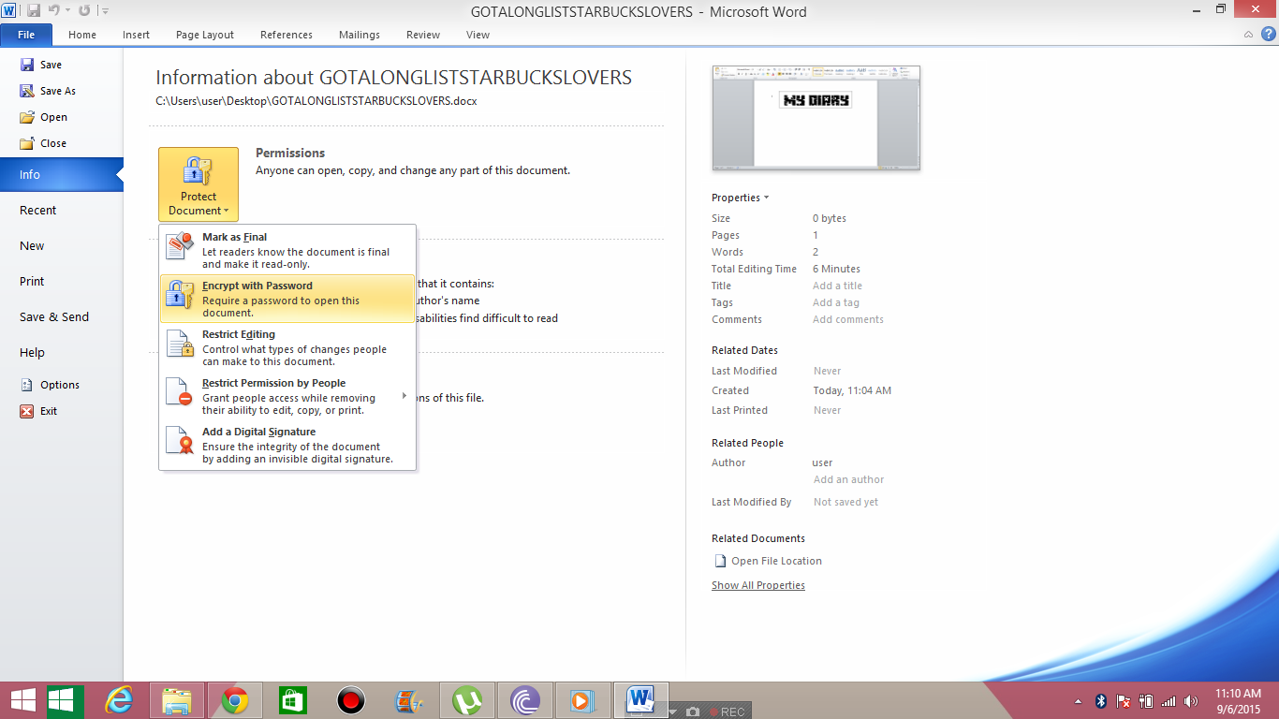Click the Bluetooth tray icon

click(1101, 700)
